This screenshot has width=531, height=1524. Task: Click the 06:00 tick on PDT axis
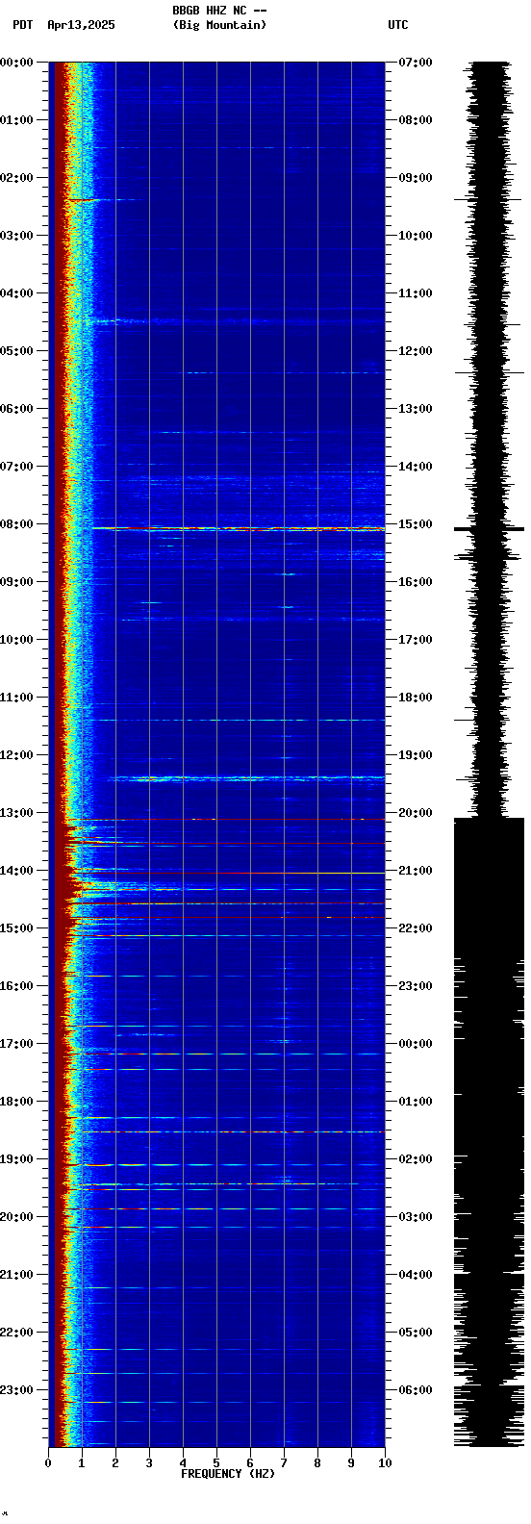coord(16,409)
